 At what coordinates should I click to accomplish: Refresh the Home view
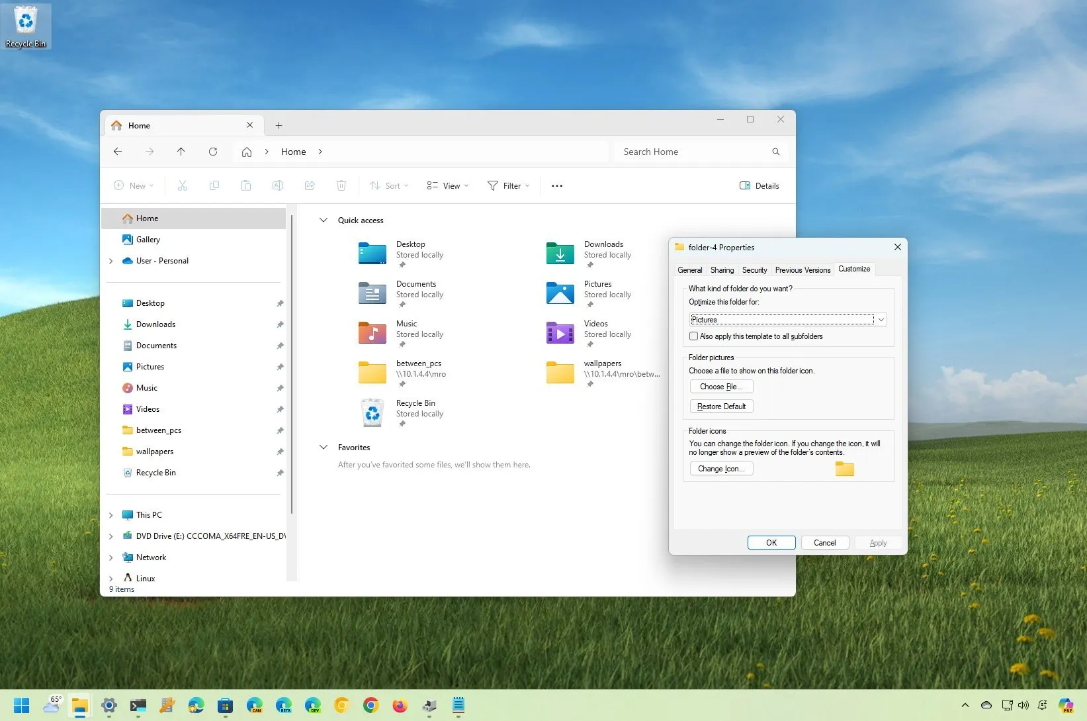tap(213, 152)
